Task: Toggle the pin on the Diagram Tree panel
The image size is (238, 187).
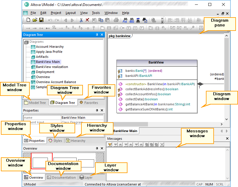Action: pos(97,35)
